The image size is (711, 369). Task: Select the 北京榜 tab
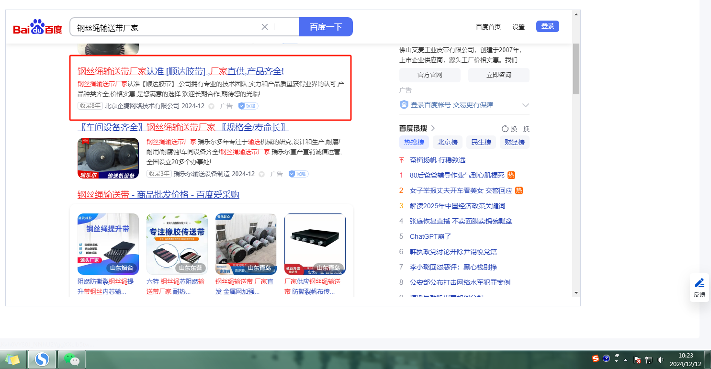point(448,142)
